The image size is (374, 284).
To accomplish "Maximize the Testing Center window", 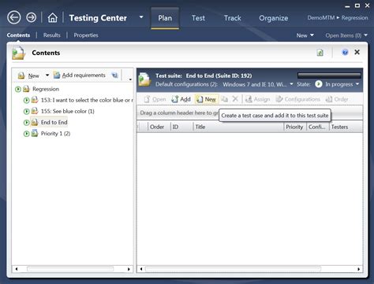I will [357, 6].
